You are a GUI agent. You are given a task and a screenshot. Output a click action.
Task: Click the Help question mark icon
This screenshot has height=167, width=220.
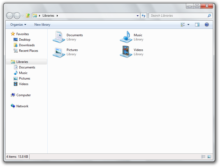point(207,25)
